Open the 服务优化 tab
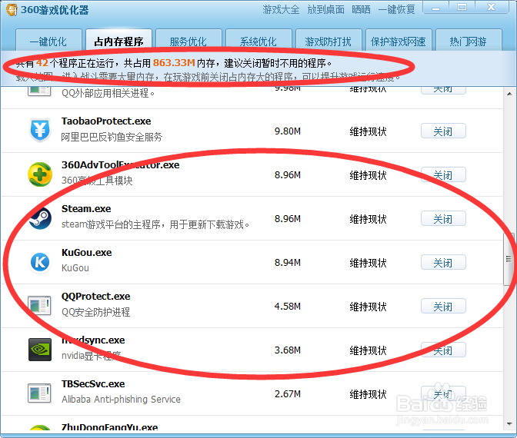This screenshot has height=438, width=517. tap(188, 41)
